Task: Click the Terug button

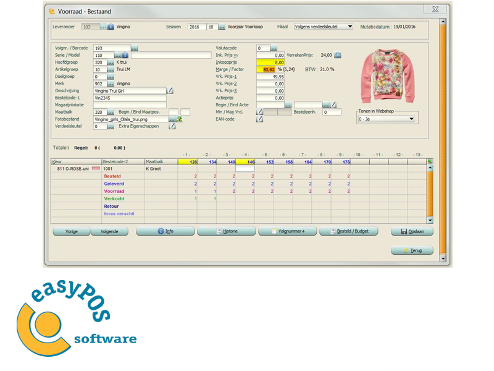Action: point(412,250)
